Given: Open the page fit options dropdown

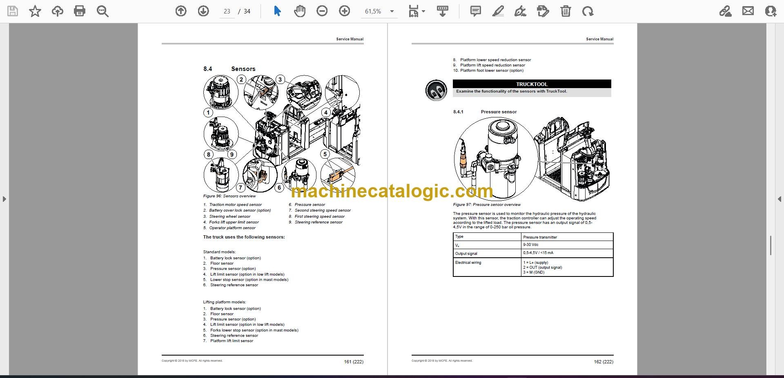Looking at the screenshot, I should 416,11.
